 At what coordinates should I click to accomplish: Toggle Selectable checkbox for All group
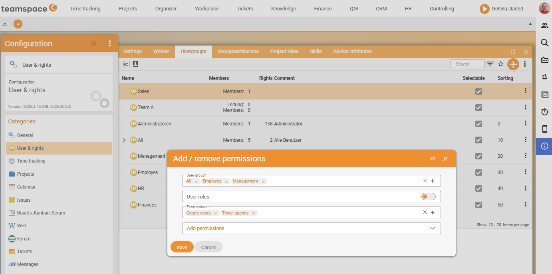pos(479,140)
